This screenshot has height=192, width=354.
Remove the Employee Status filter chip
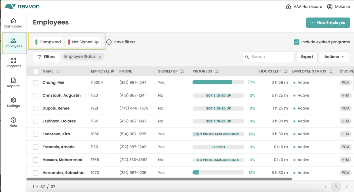[x=100, y=57]
